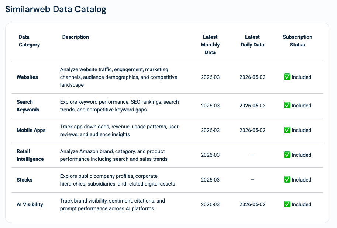This screenshot has width=337, height=228.
Task: Click the Similarweb Data Catalog heading
Action: click(x=56, y=10)
